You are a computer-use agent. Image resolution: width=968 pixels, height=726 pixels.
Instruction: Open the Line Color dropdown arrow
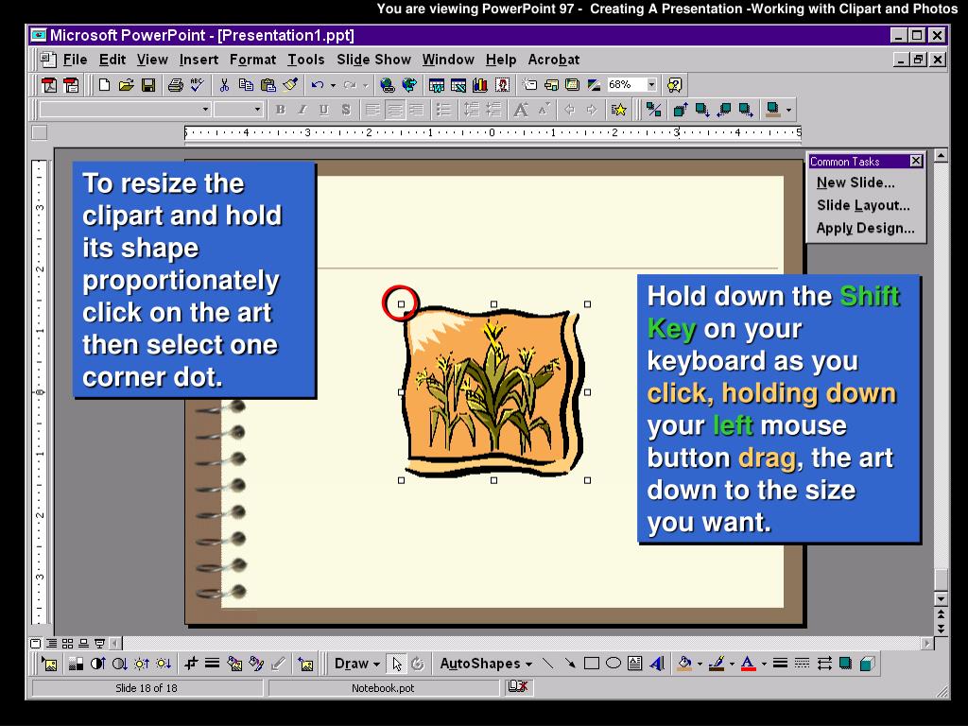coord(733,664)
